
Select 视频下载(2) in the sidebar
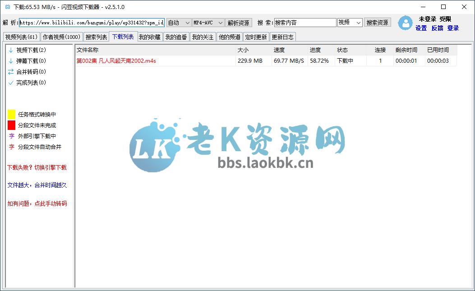[31, 50]
